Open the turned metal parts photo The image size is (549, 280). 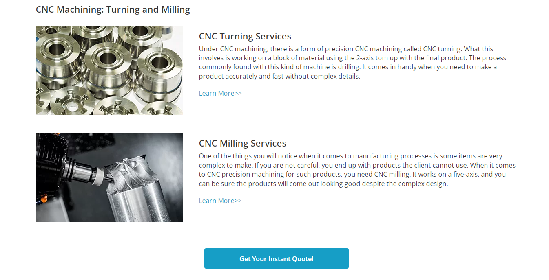coord(109,70)
